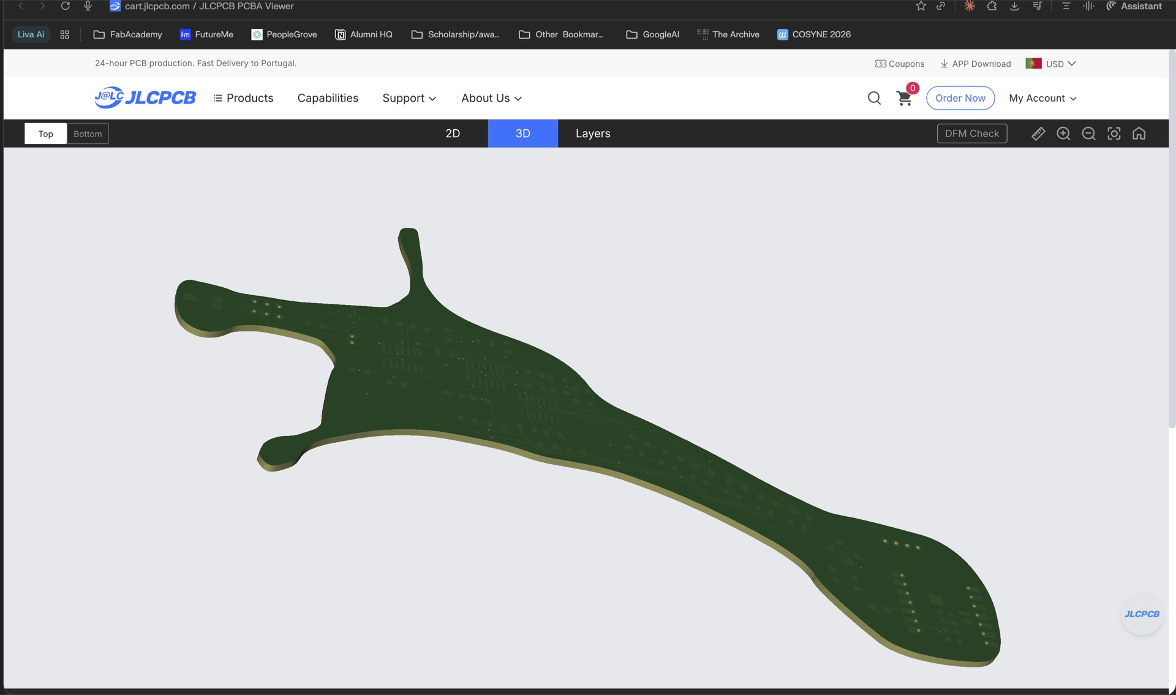Image resolution: width=1176 pixels, height=695 pixels.
Task: Switch board view to Top side
Action: pos(45,133)
